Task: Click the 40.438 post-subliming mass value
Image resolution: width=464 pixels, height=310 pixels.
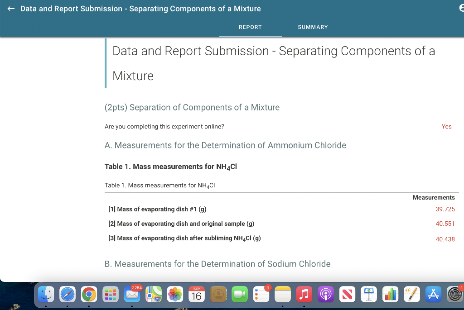Action: point(445,239)
